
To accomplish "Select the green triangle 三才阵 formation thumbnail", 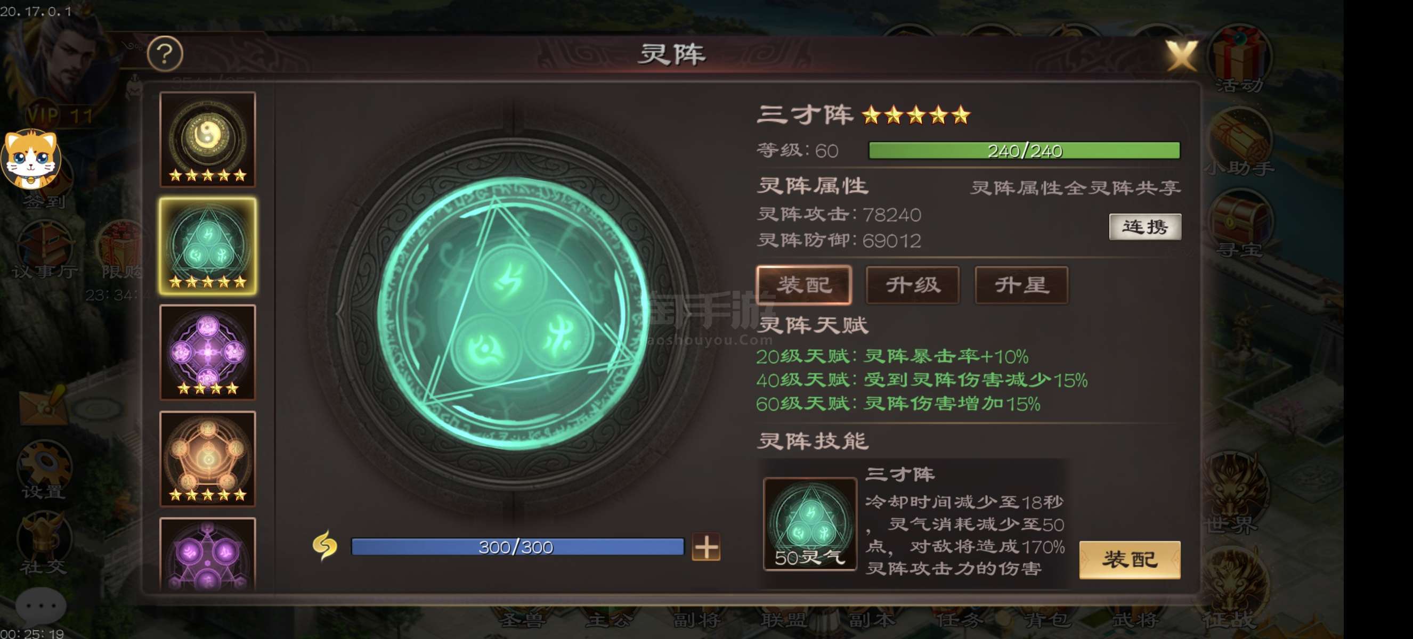I will coord(207,246).
